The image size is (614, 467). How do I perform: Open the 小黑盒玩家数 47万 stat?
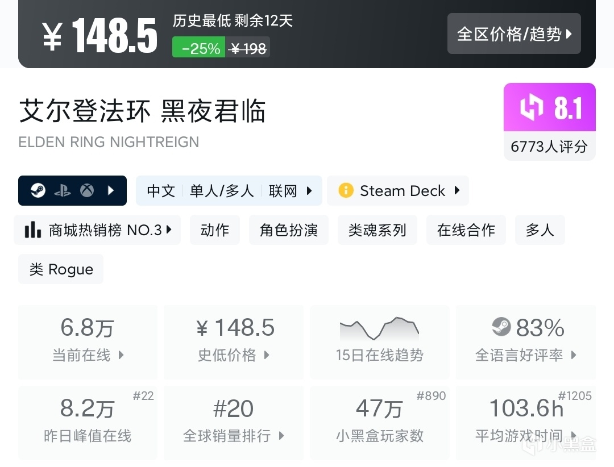coord(379,423)
